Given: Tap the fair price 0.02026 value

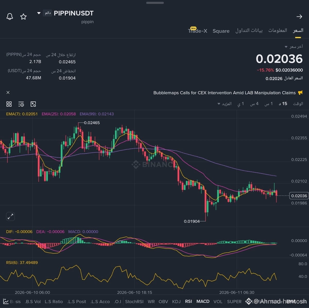Looking at the screenshot, I should pos(274,78).
